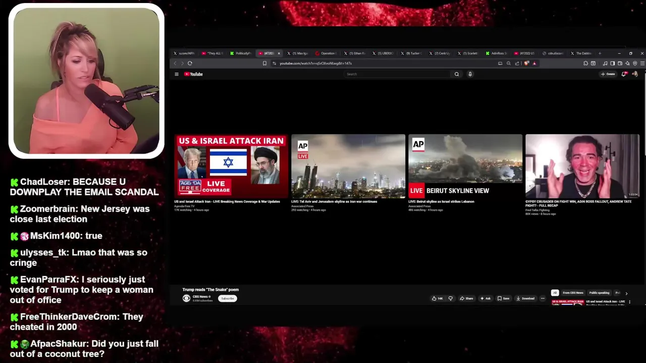Open title 'US and Israel Attack Iran - LIVE Breaking News'

[227, 202]
